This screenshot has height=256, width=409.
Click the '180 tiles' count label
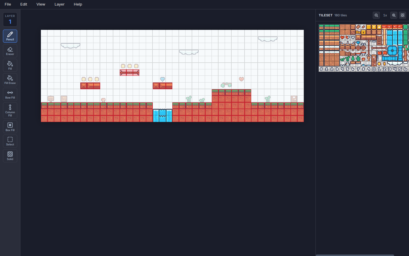[x=341, y=15]
